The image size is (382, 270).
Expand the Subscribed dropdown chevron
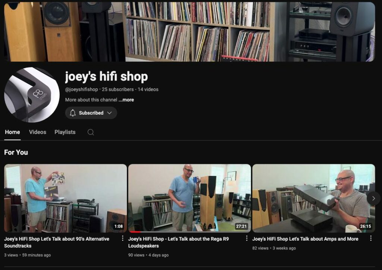tap(109, 113)
